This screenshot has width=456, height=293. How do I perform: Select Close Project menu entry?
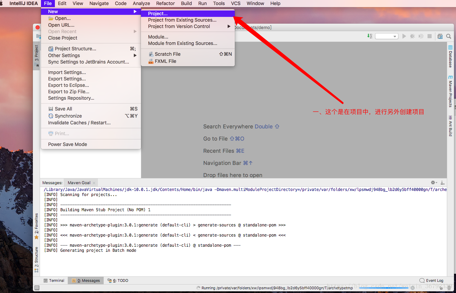pos(91,38)
